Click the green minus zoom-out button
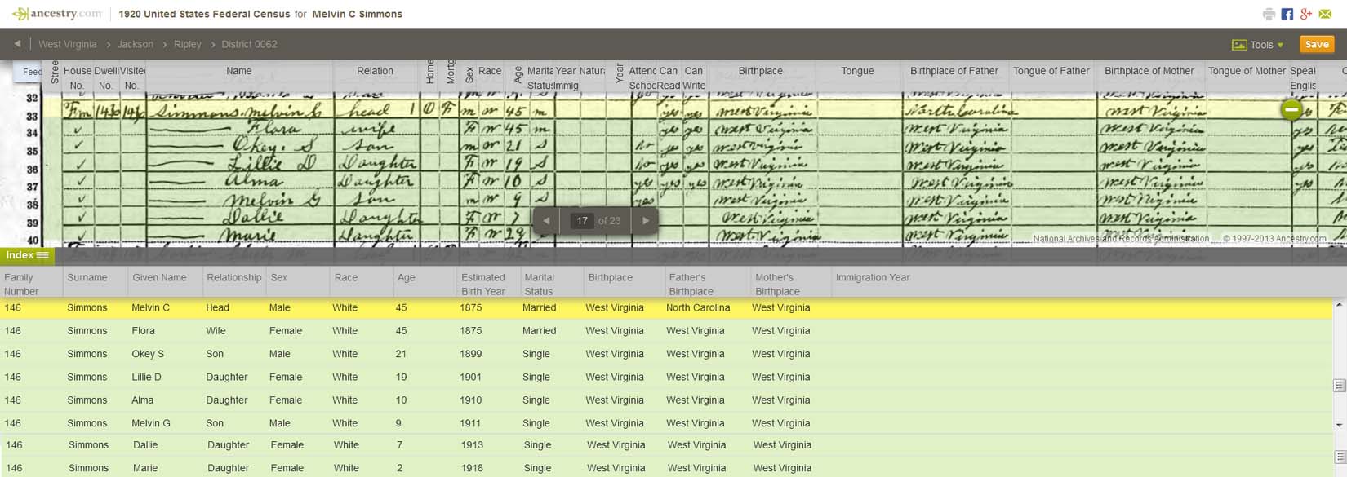 click(1291, 109)
